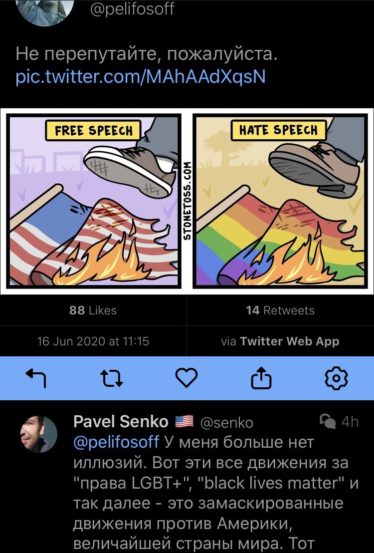Viewport: 374px width, 553px height.
Task: View the 88 Likes list
Action: (x=93, y=310)
